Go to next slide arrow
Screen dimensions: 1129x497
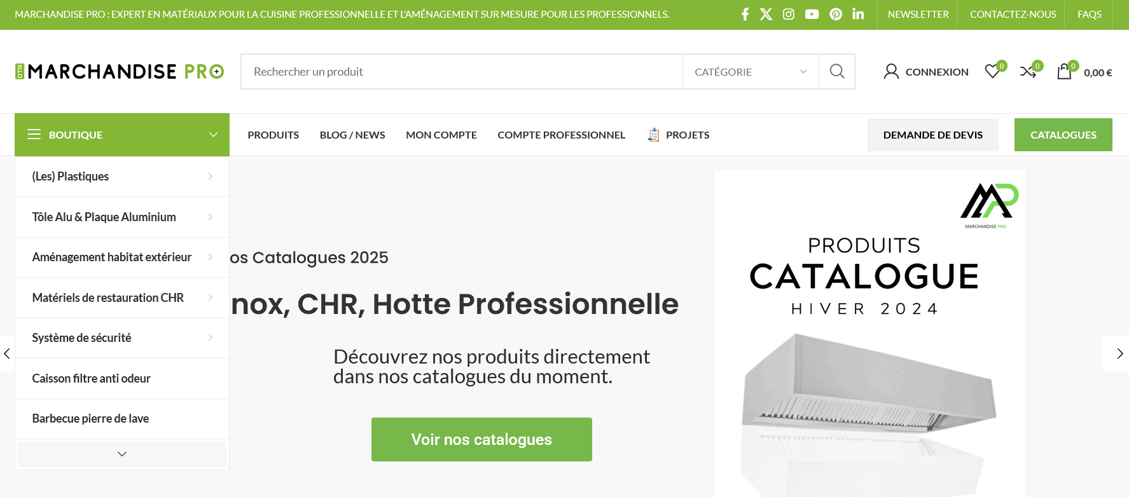click(1120, 353)
